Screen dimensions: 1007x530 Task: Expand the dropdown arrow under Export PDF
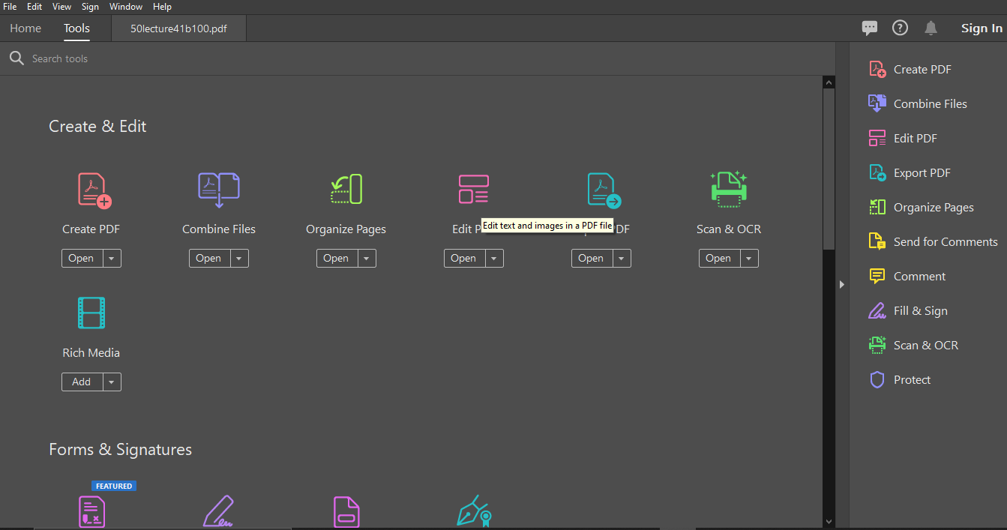(x=621, y=258)
